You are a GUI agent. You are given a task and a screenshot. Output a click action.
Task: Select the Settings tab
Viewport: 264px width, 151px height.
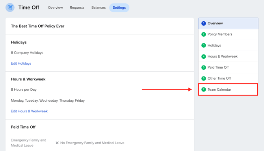(x=119, y=7)
